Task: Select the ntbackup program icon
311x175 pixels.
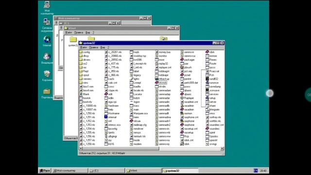Action: pyautogui.click(x=156, y=79)
